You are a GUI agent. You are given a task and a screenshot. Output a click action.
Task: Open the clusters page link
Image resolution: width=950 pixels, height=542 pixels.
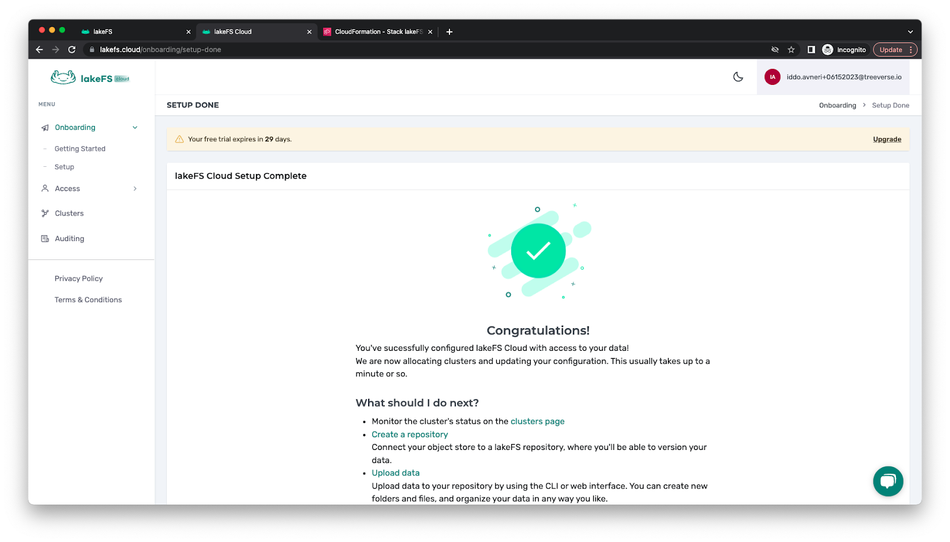[537, 421]
